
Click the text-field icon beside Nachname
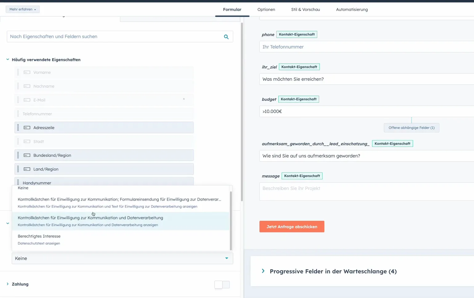(x=27, y=86)
